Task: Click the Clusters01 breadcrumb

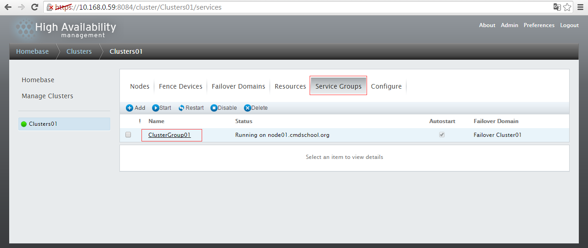Action: pyautogui.click(x=126, y=51)
